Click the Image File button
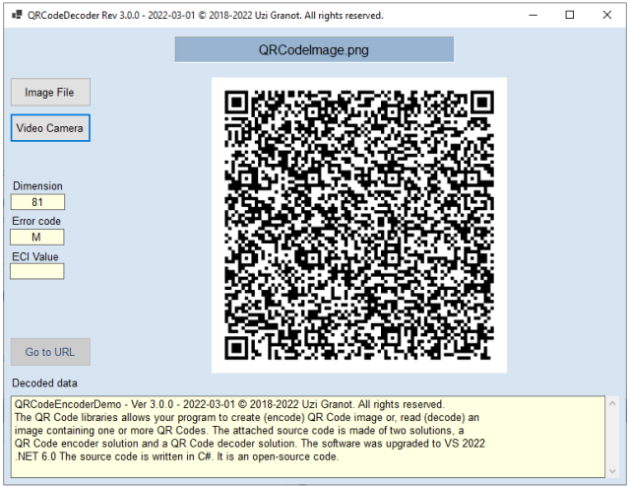Image resolution: width=630 pixels, height=487 pixels. [x=50, y=92]
